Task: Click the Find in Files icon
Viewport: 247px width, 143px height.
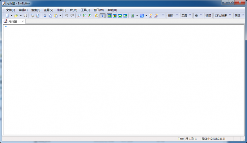Action: 97,15
